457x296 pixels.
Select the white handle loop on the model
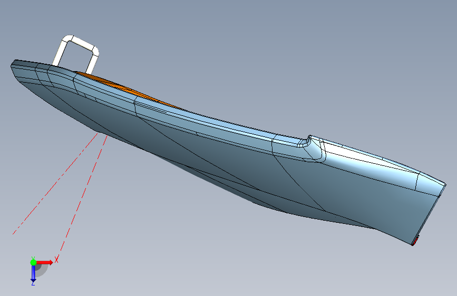tap(76, 53)
